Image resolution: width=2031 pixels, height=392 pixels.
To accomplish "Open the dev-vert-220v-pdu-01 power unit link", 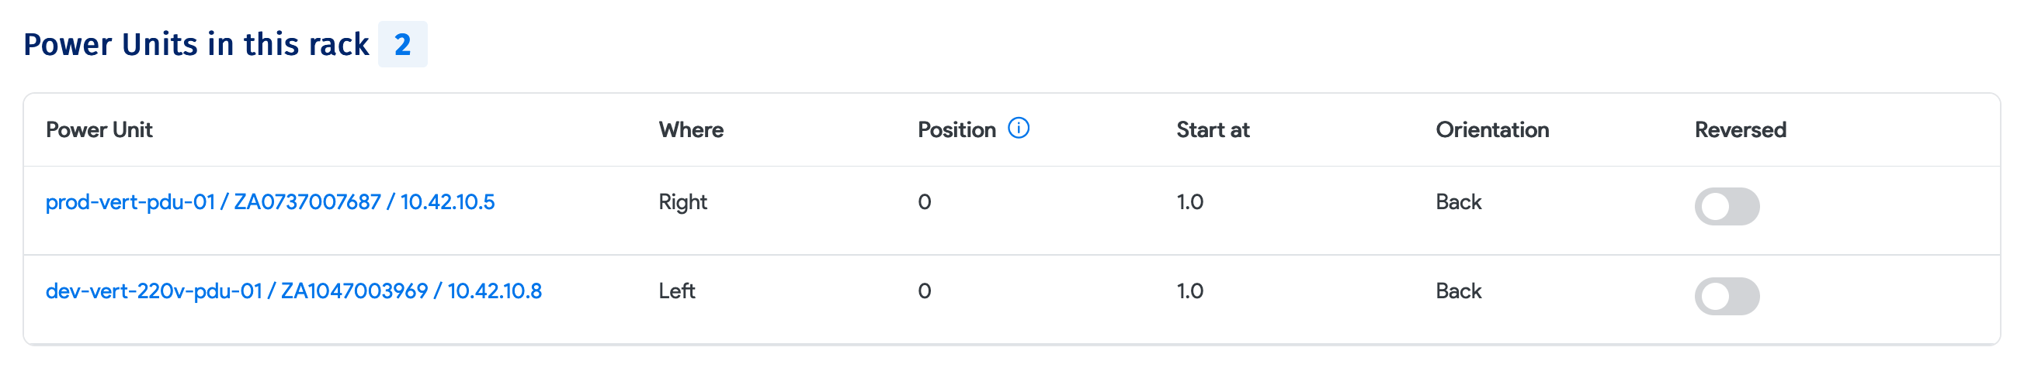I will [x=293, y=291].
